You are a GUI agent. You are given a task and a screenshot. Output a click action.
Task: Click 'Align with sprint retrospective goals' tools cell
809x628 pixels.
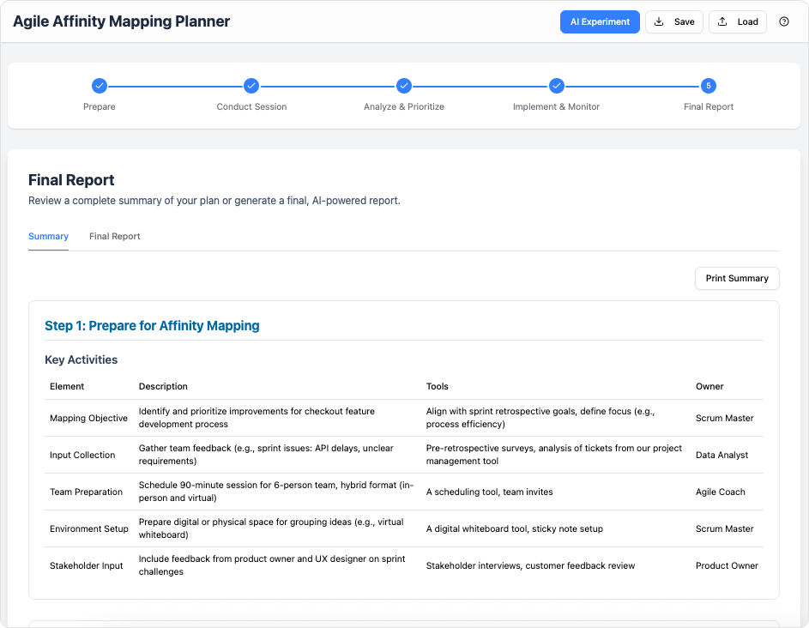point(540,418)
